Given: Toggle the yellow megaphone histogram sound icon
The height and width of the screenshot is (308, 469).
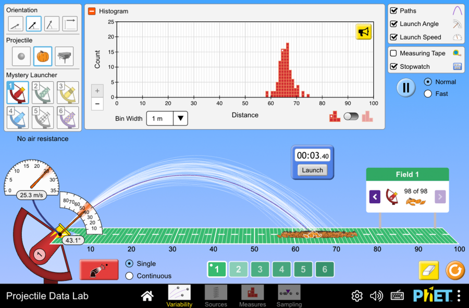Looking at the screenshot, I should pos(363,32).
